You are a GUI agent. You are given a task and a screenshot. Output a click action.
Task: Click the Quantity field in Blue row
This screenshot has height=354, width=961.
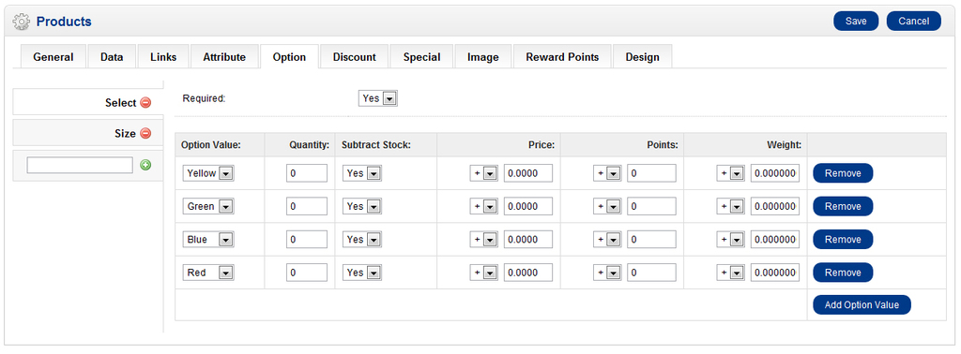pyautogui.click(x=307, y=240)
